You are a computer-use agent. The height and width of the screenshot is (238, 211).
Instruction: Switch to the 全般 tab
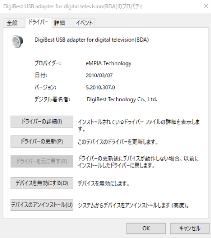click(14, 23)
